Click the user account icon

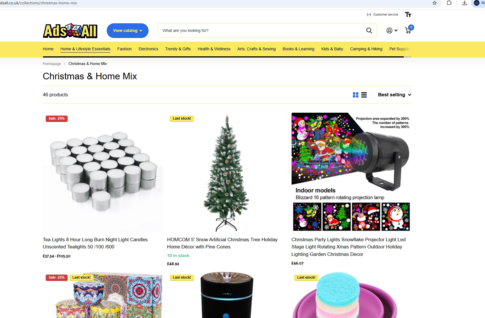click(389, 30)
